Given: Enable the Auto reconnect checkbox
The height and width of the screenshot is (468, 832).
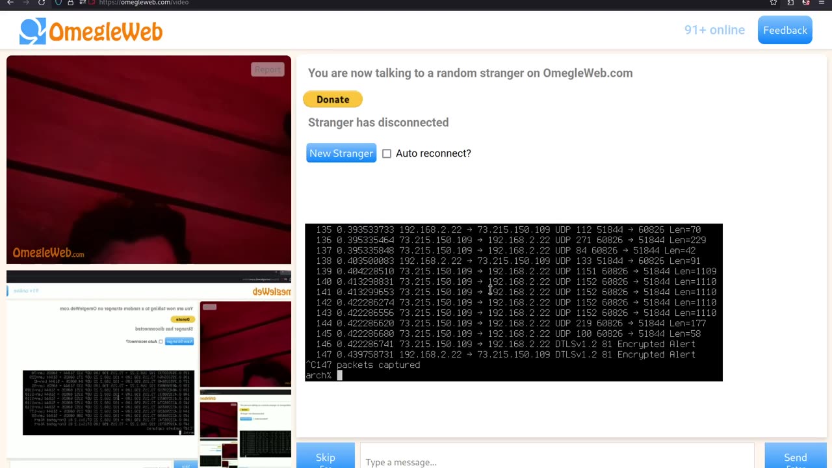Looking at the screenshot, I should pos(387,153).
